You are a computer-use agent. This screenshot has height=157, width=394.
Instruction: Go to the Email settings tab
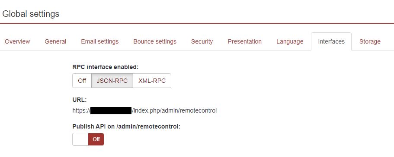100,41
